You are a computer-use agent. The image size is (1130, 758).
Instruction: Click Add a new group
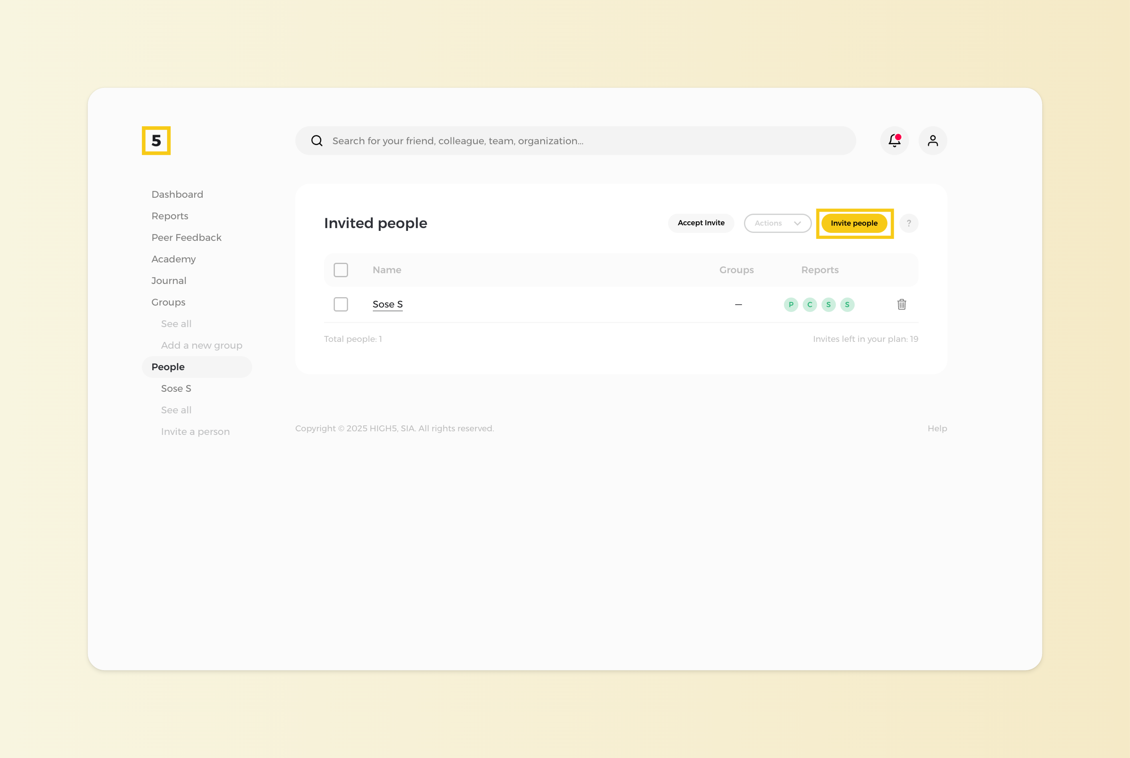tap(201, 345)
